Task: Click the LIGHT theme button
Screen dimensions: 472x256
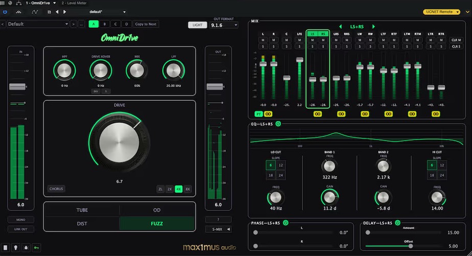Action: click(x=198, y=25)
